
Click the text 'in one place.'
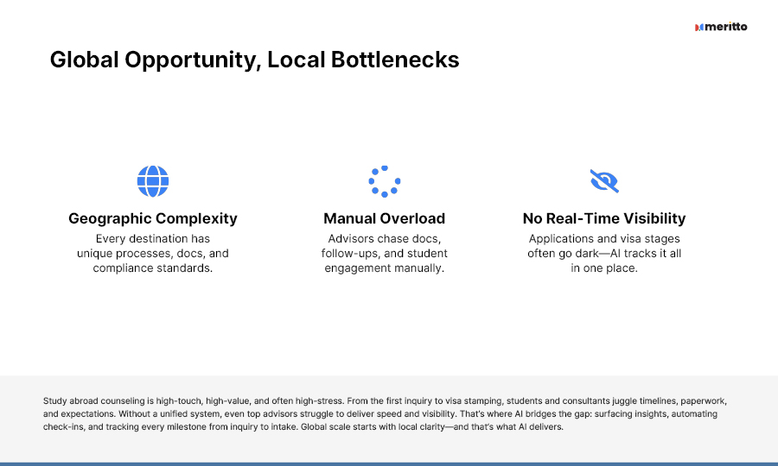pyautogui.click(x=604, y=268)
